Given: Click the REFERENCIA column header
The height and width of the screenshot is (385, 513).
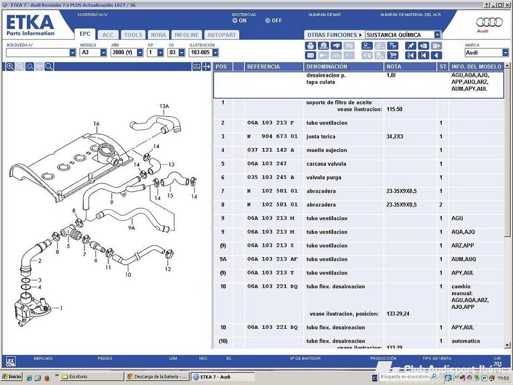Looking at the screenshot, I should point(274,66).
